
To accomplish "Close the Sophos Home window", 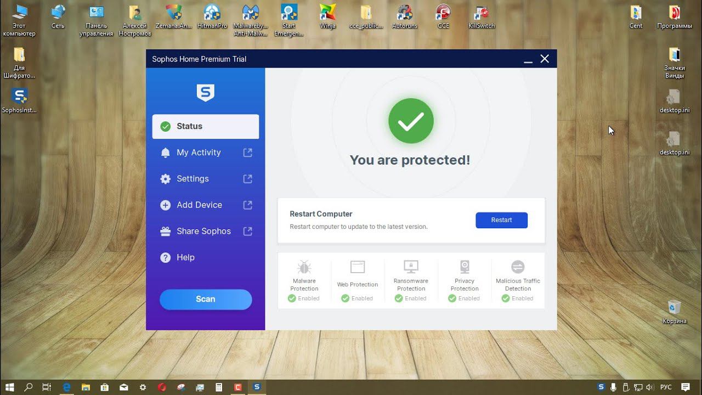I will (545, 59).
